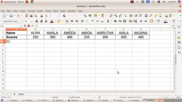The height and width of the screenshot is (102, 182).
Task: Click the New document icon
Action: click(x=4, y=16)
